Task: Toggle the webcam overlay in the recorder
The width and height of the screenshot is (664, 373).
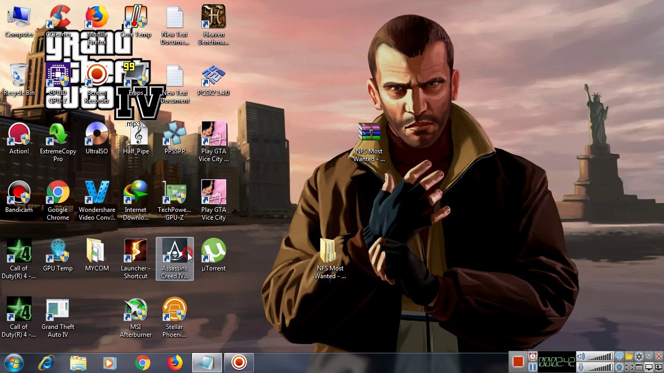Action: pos(619,367)
